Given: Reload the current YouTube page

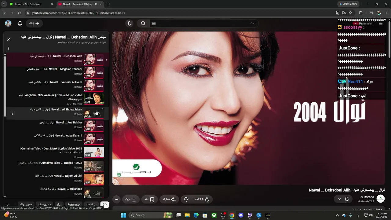Looking at the screenshot, I should click(x=19, y=13).
